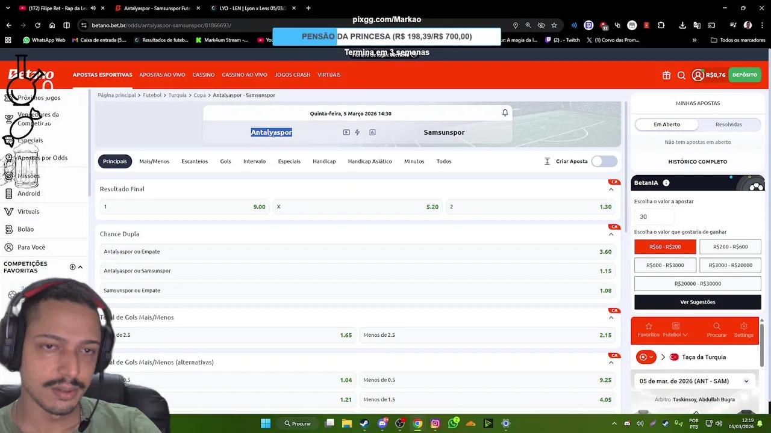
Task: Select the R$200 - R$600 winnings range
Action: [730, 247]
